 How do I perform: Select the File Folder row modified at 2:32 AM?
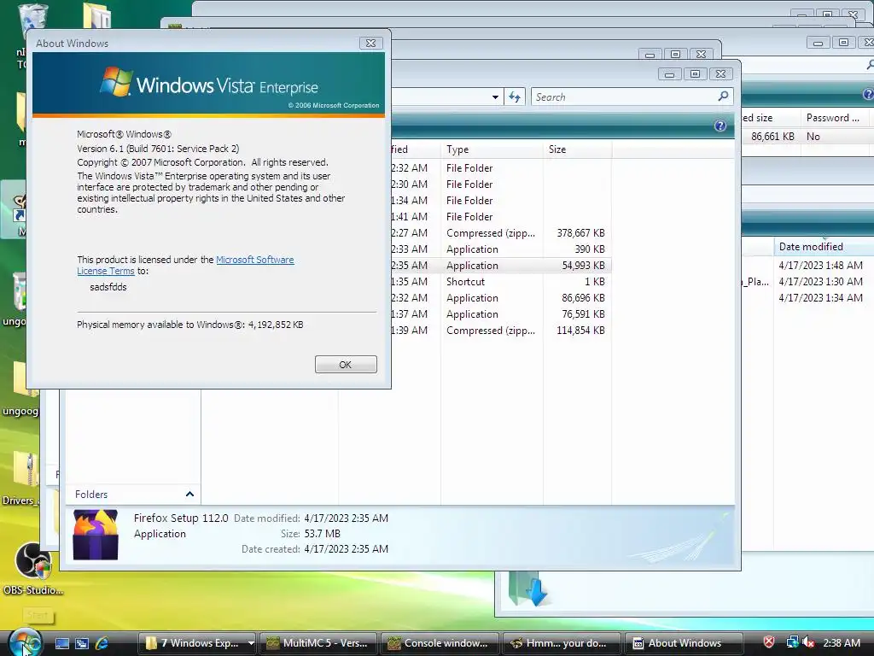click(x=501, y=168)
